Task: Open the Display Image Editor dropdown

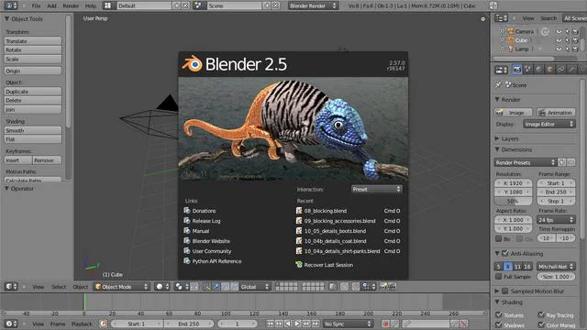Action: pyautogui.click(x=548, y=124)
